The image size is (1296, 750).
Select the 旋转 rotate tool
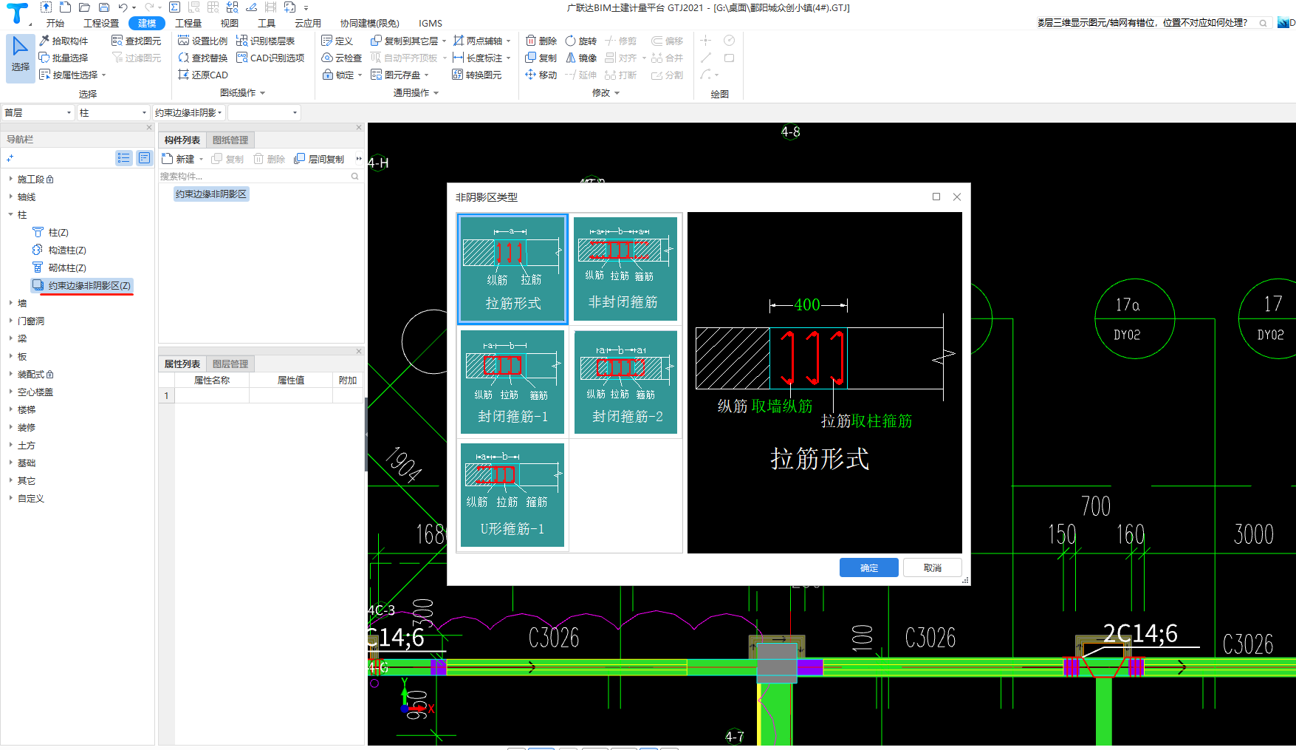(580, 41)
